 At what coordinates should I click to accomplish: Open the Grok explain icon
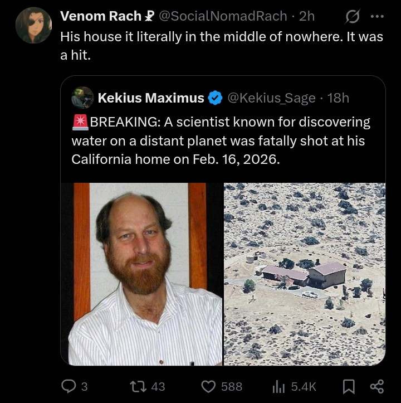[352, 17]
